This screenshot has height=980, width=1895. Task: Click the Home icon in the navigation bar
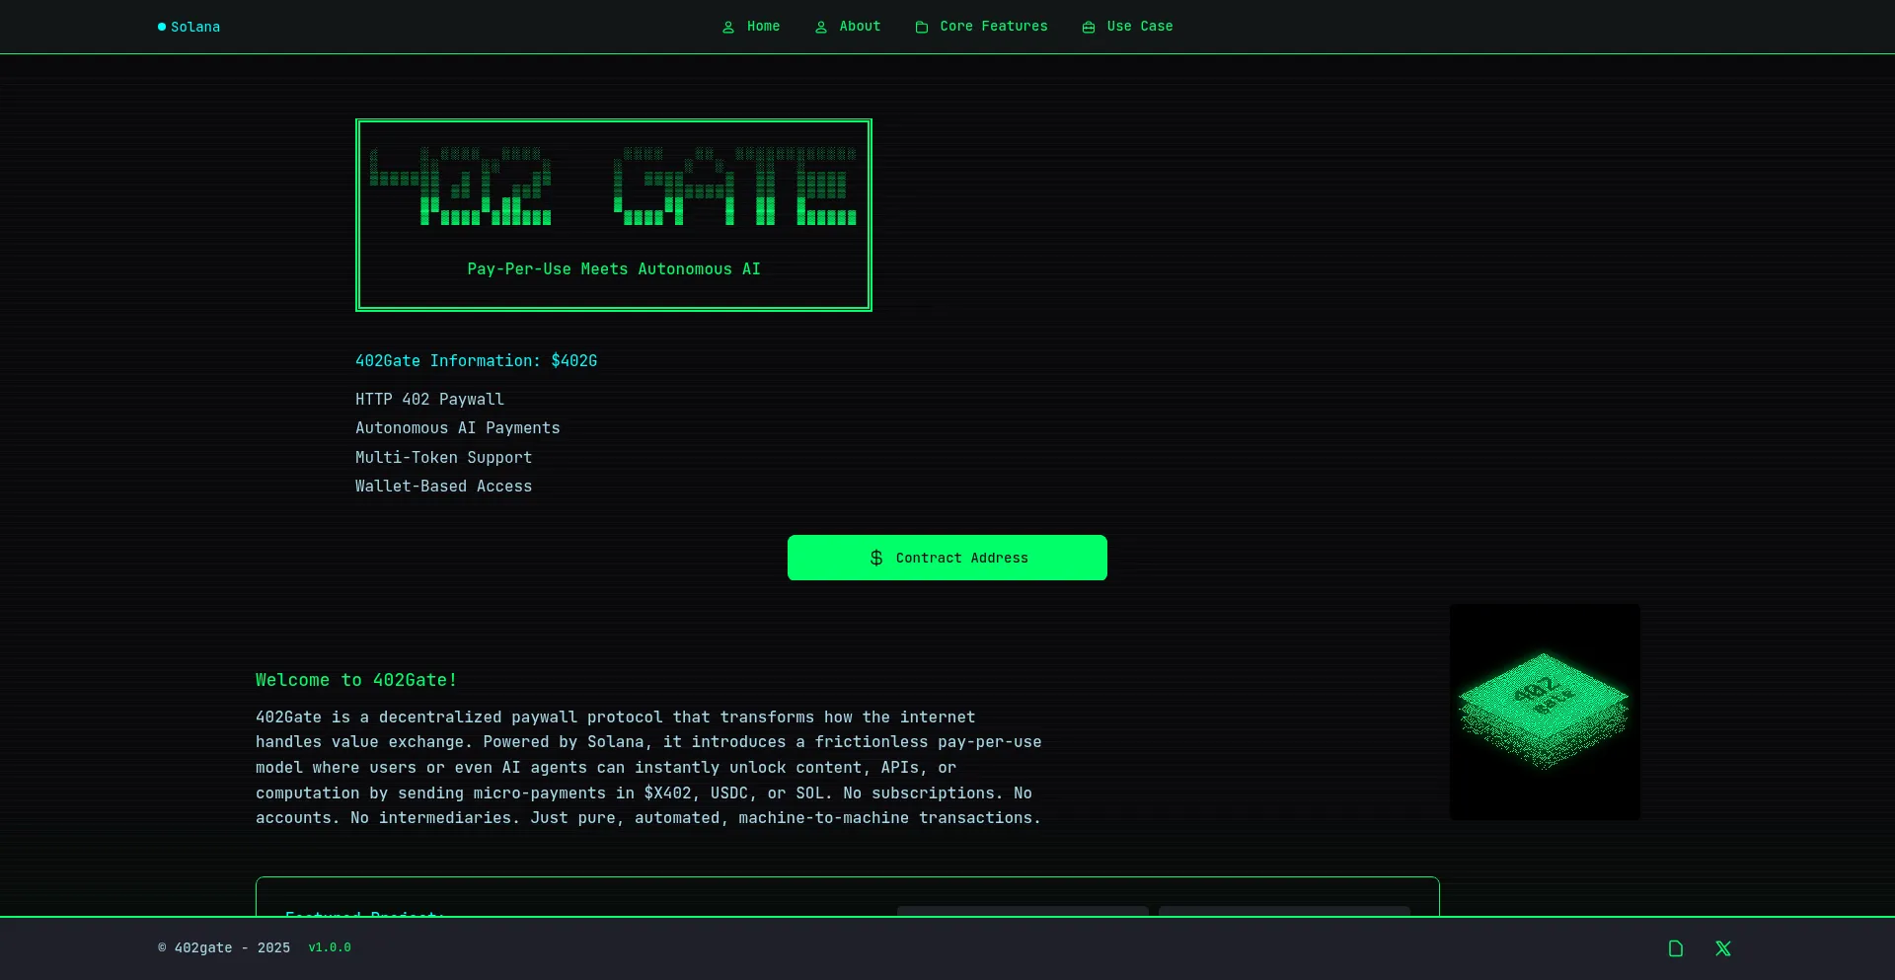point(728,28)
